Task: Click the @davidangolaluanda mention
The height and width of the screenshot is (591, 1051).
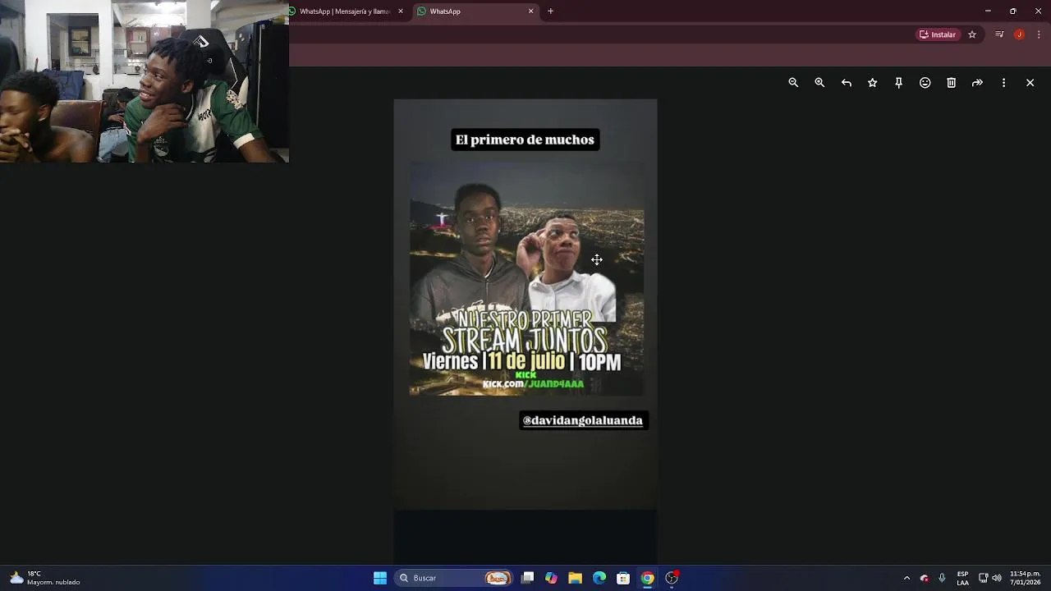Action: 583,420
